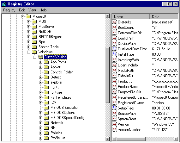
Task: Select the Fonts folder icon
Action: pyautogui.click(x=46, y=87)
